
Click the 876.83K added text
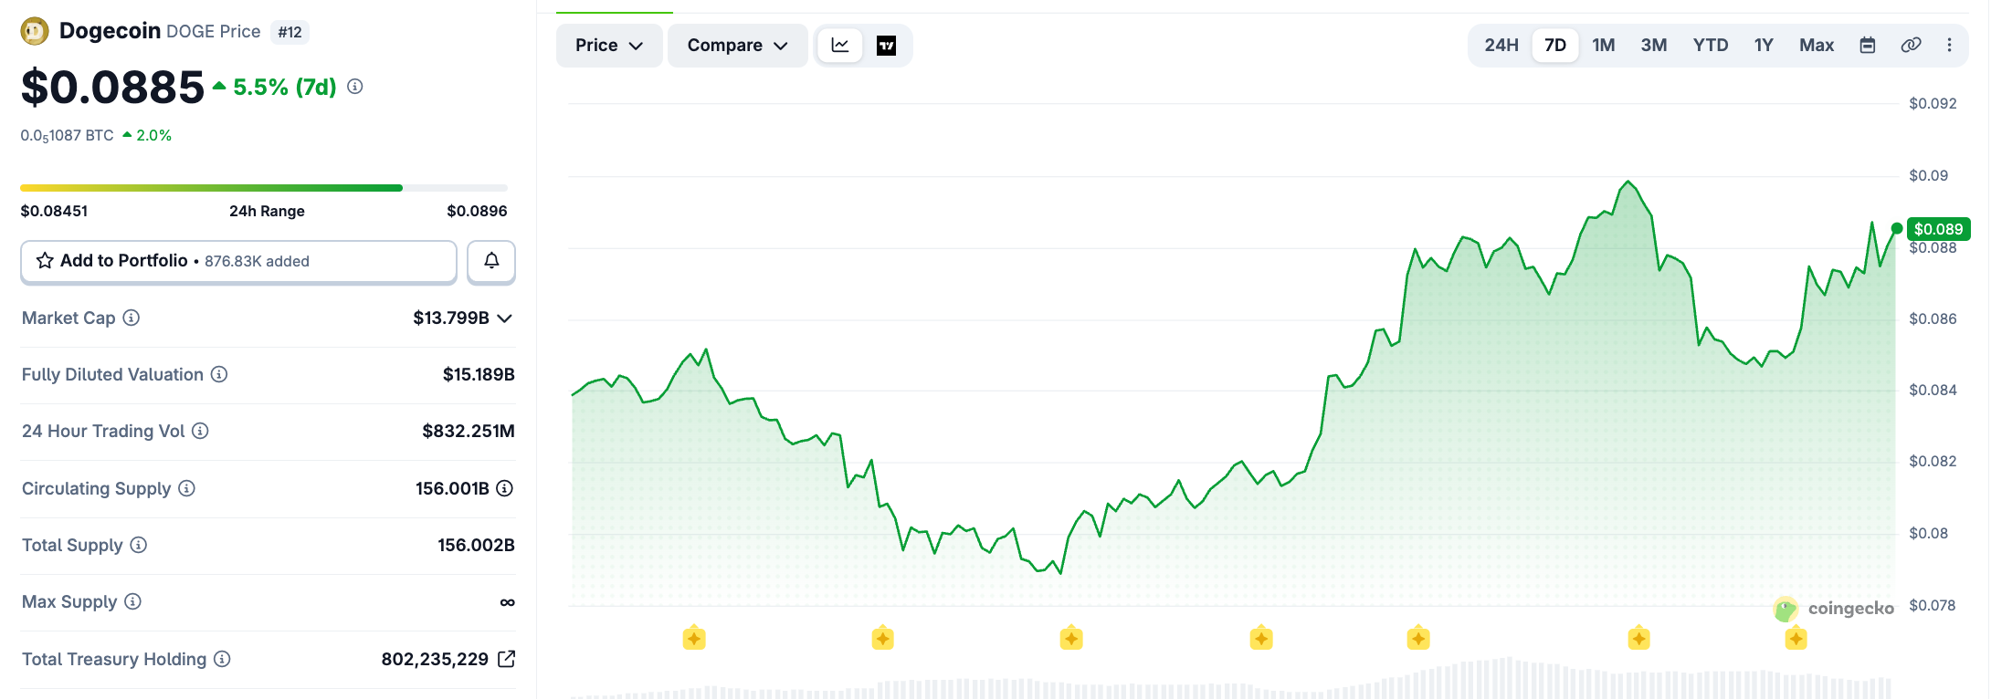[257, 261]
